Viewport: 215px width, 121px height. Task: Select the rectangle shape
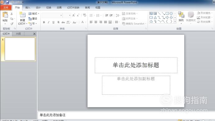[167, 13]
